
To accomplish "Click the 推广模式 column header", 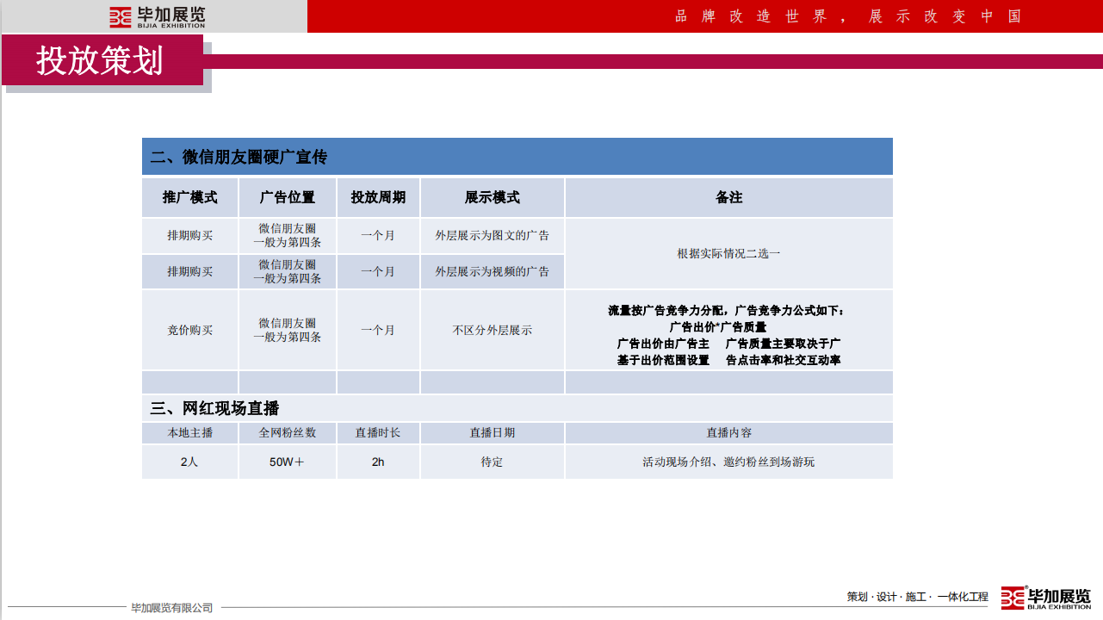I will click(189, 197).
